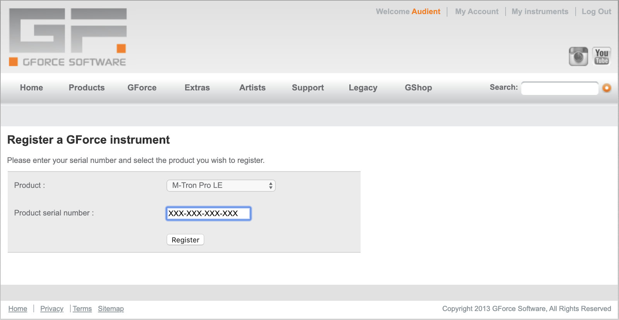Viewport: 619px width, 320px height.
Task: Click the 'Product serial number :' label
Action: (54, 213)
